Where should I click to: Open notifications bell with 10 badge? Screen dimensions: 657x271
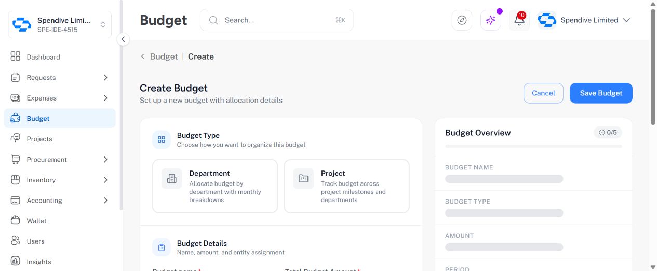coord(519,20)
